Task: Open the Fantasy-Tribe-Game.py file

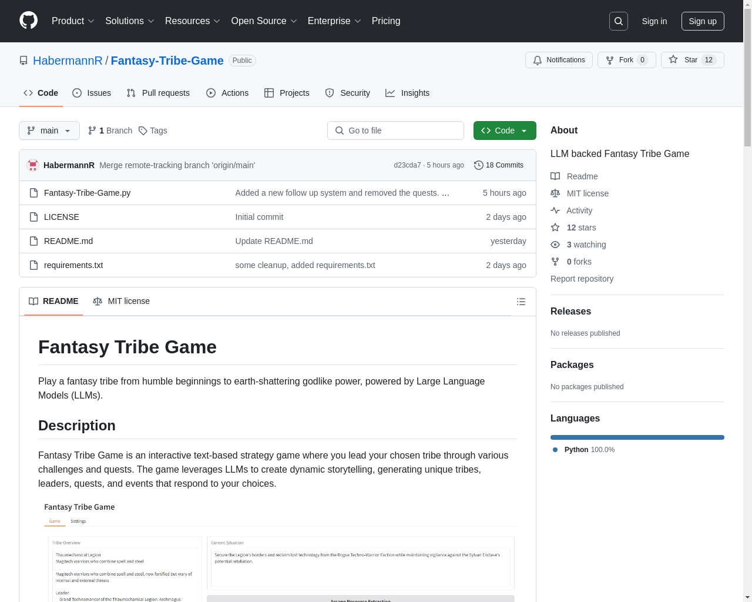Action: pos(88,193)
